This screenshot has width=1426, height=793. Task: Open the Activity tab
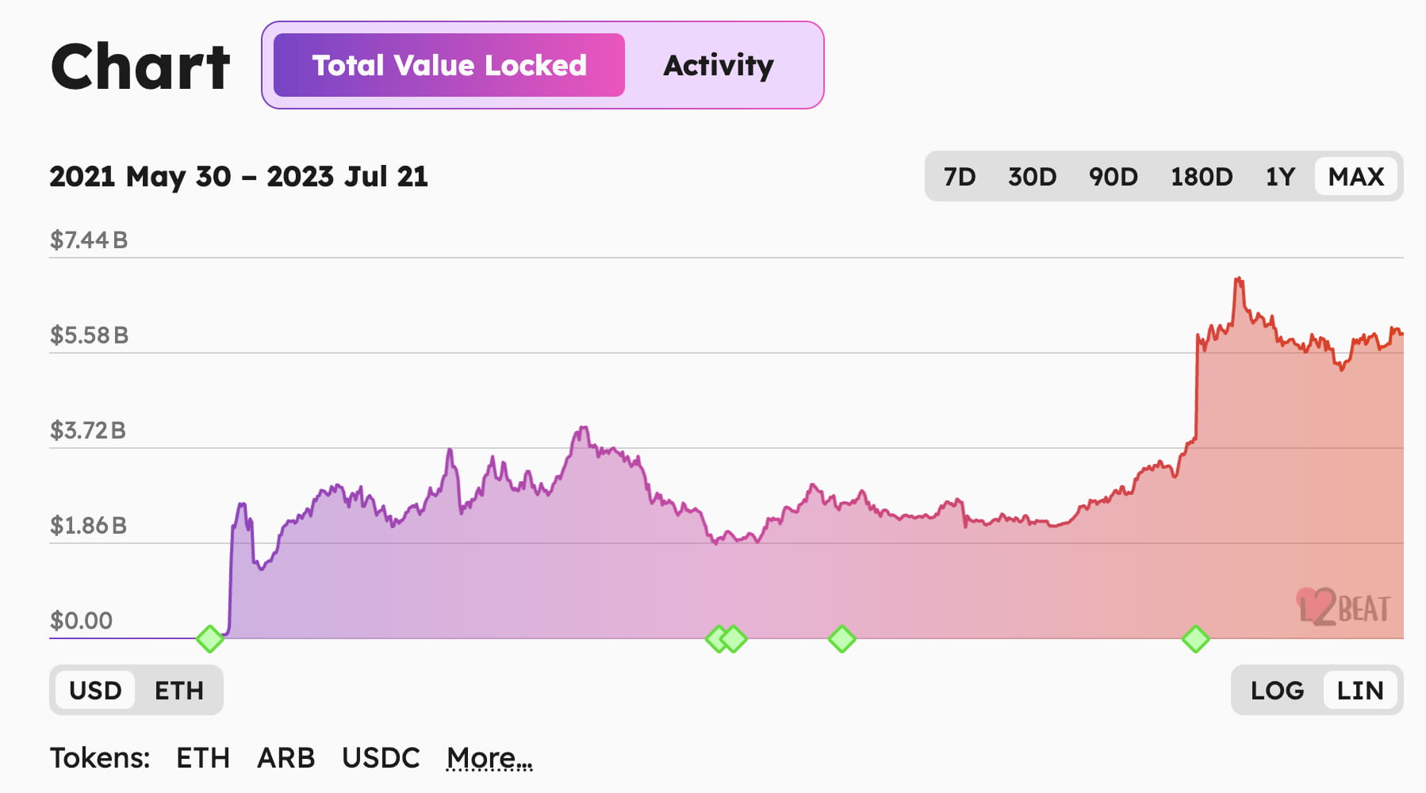click(x=718, y=65)
